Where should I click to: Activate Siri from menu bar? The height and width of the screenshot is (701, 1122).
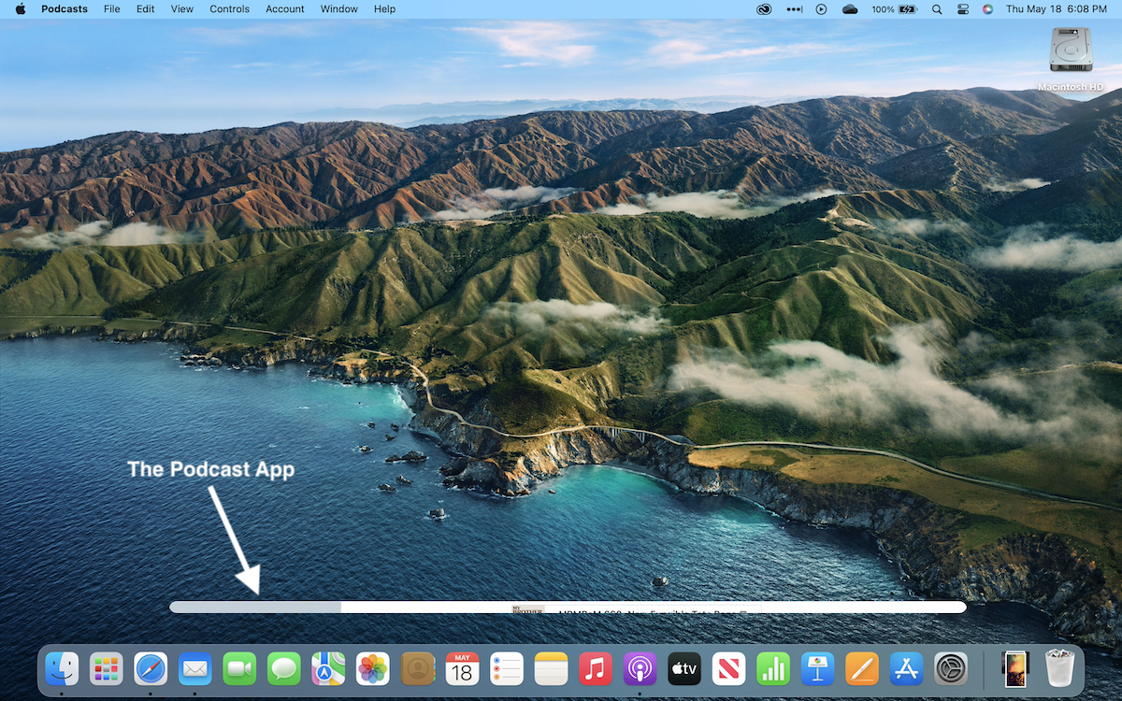point(987,8)
